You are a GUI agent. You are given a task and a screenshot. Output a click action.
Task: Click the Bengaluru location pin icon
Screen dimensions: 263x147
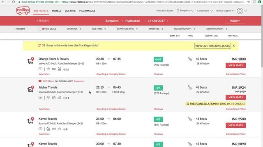tap(178, 10)
